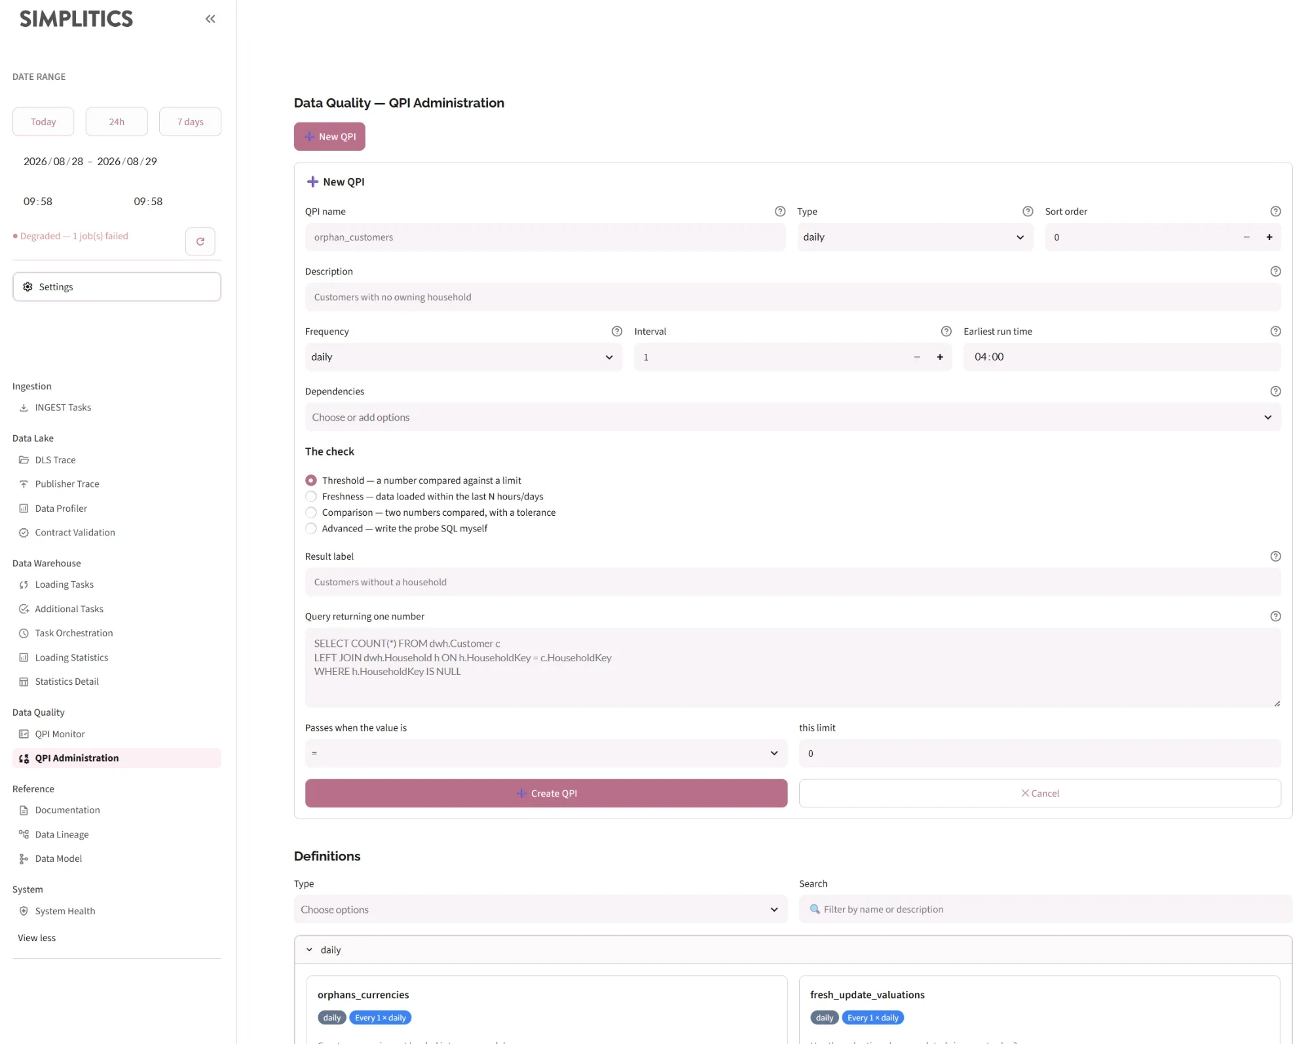Click the Earliest run time field
Viewport: 1310px width, 1044px height.
click(1121, 357)
